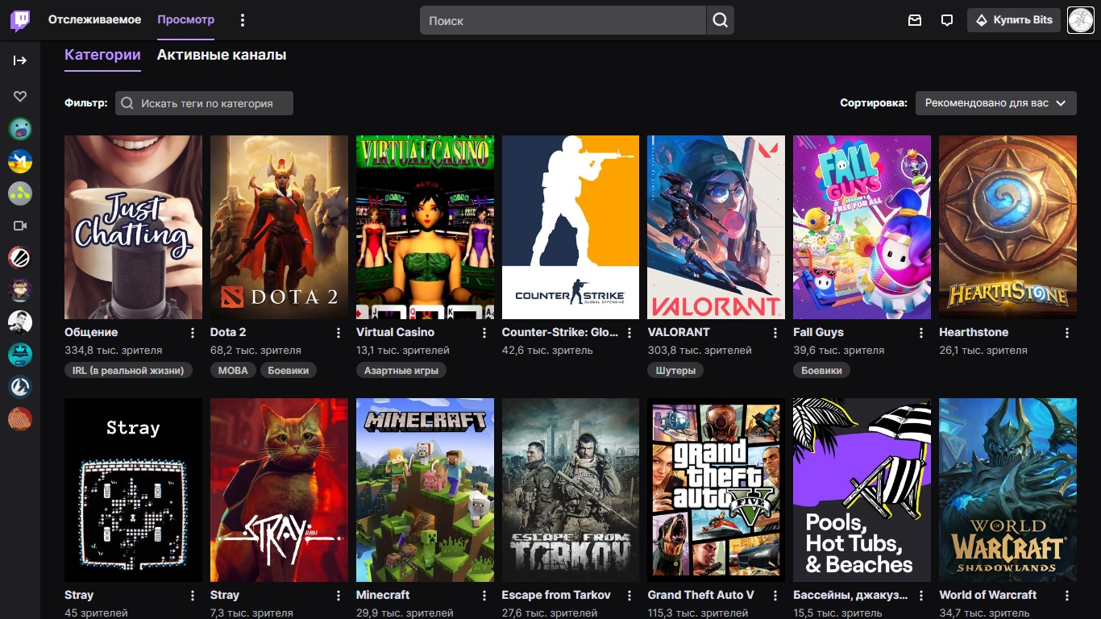The width and height of the screenshot is (1101, 619).
Task: Open the black-and-white man photo avatar
Action: point(20,322)
